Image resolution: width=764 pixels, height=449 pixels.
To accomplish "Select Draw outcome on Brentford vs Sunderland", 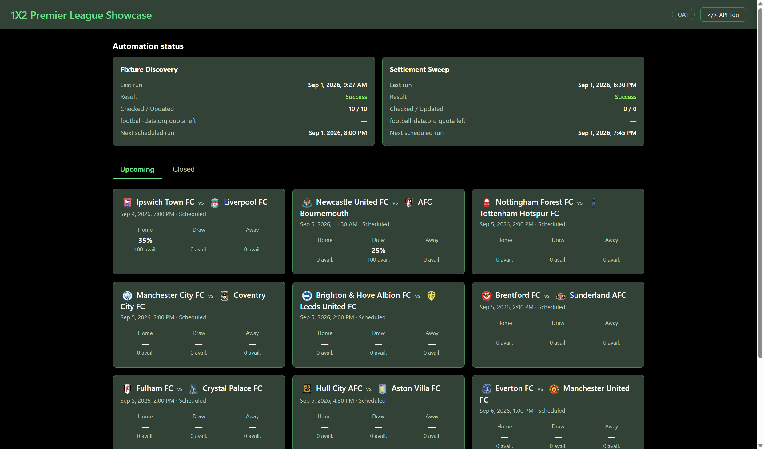I will click(558, 333).
